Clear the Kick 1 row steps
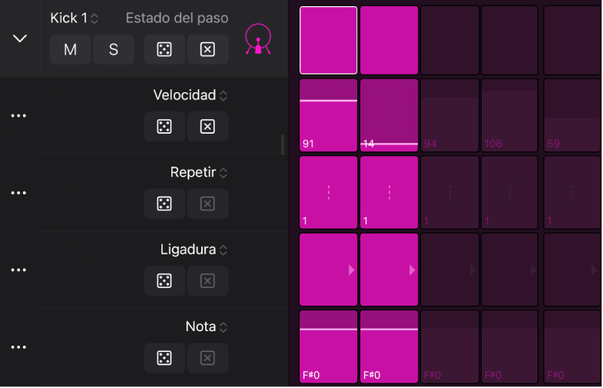The image size is (603, 388). coord(207,50)
